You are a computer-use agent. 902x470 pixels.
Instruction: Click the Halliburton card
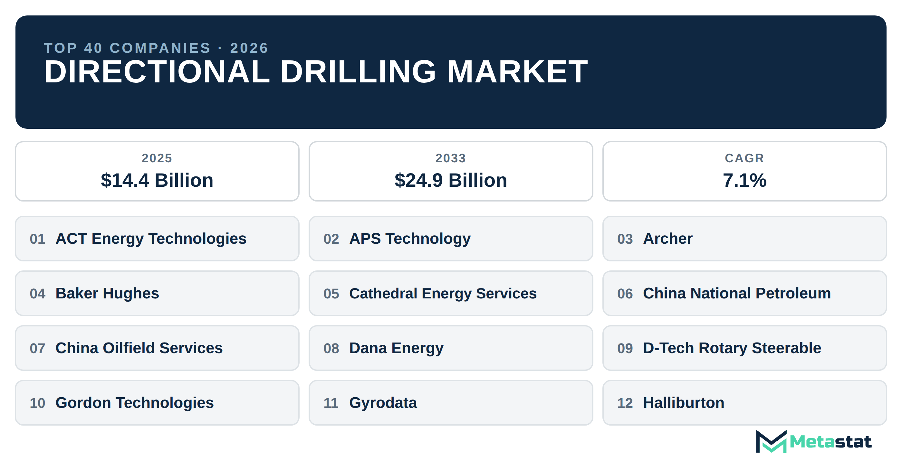[x=744, y=403]
